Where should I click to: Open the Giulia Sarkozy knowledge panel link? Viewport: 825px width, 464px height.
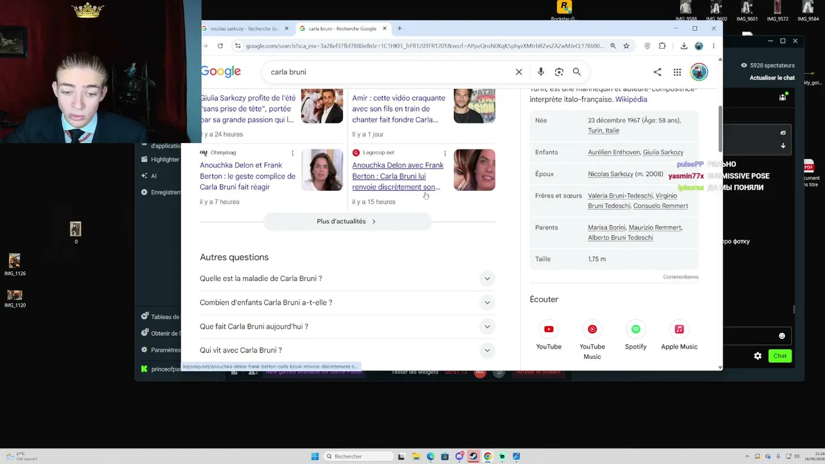coord(663,152)
